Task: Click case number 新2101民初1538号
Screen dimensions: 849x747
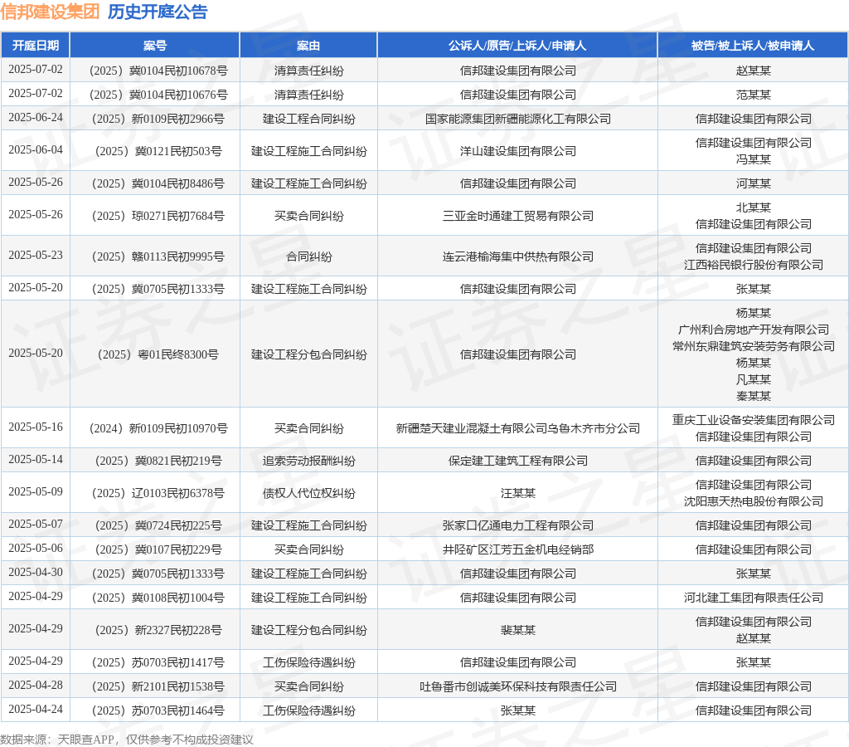Action: (158, 687)
